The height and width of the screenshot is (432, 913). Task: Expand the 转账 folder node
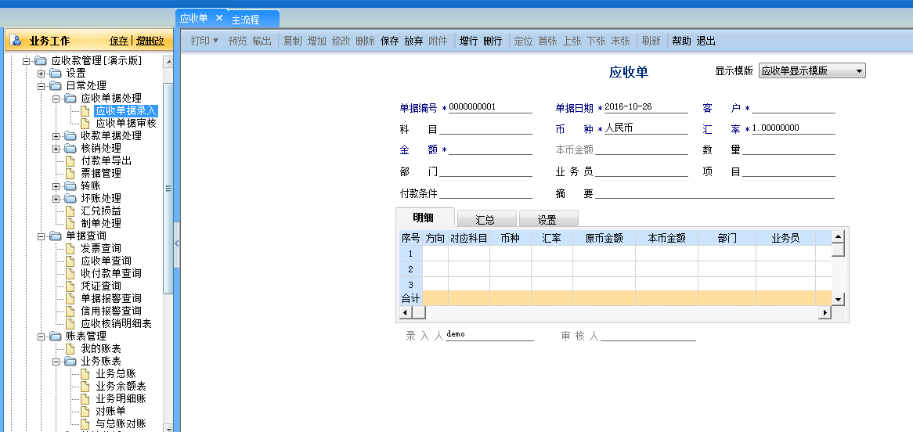coord(56,185)
